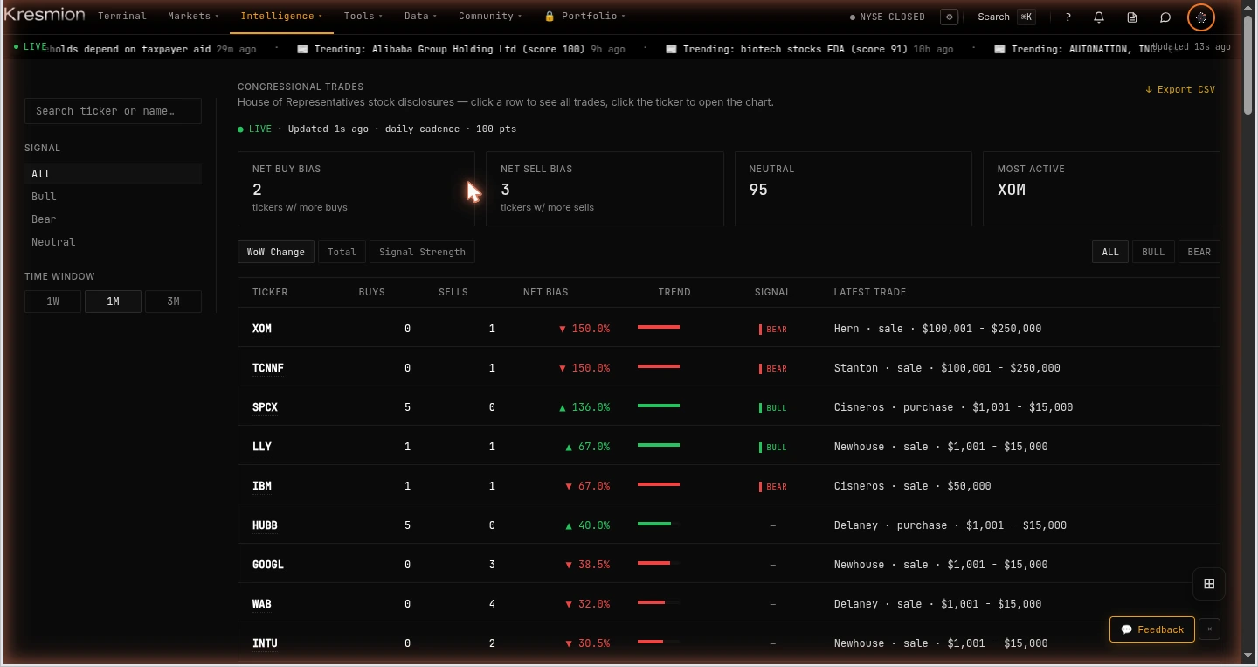Open the Net Buy Bias card

(356, 189)
